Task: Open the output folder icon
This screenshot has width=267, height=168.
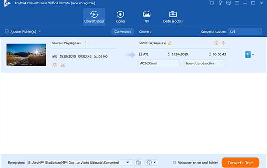Action: (x=138, y=163)
